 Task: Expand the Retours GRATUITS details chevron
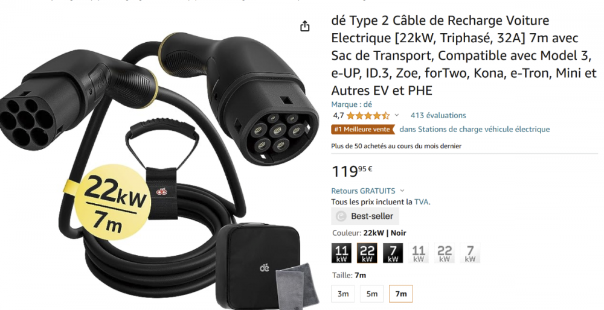[402, 191]
